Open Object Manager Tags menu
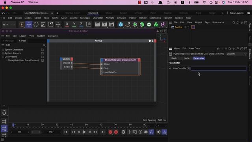252x142 pixels. pyautogui.click(x=207, y=22)
